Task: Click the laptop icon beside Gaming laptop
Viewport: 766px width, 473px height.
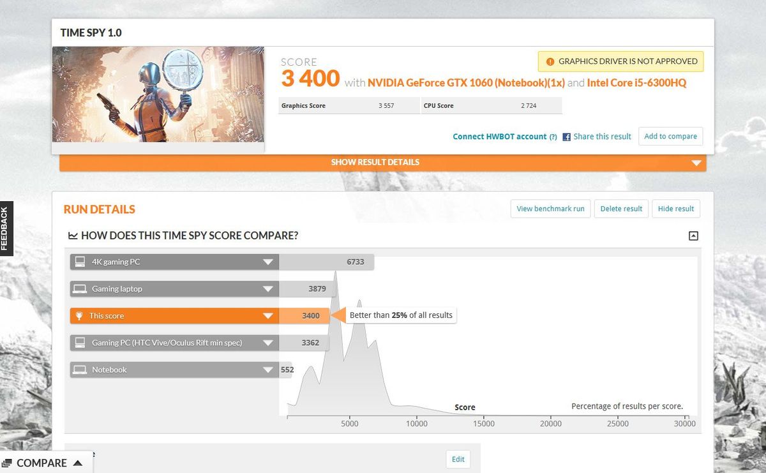Action: point(80,289)
